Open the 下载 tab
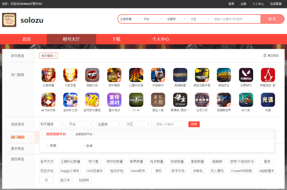Viewport: 287px width, 190px height. tap(116, 39)
